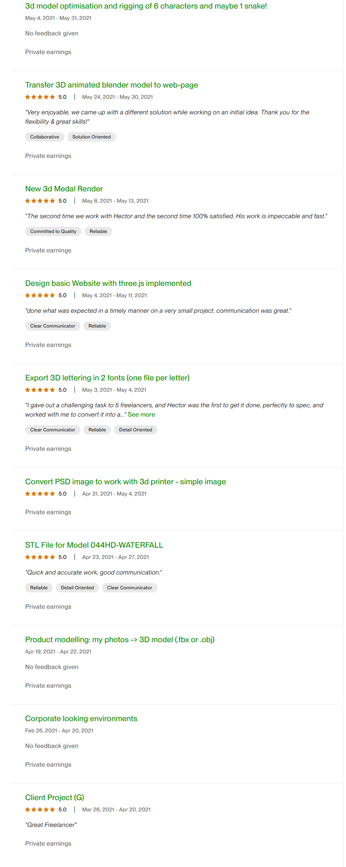Click the Reliable tag under Design basic Website

tap(97, 326)
